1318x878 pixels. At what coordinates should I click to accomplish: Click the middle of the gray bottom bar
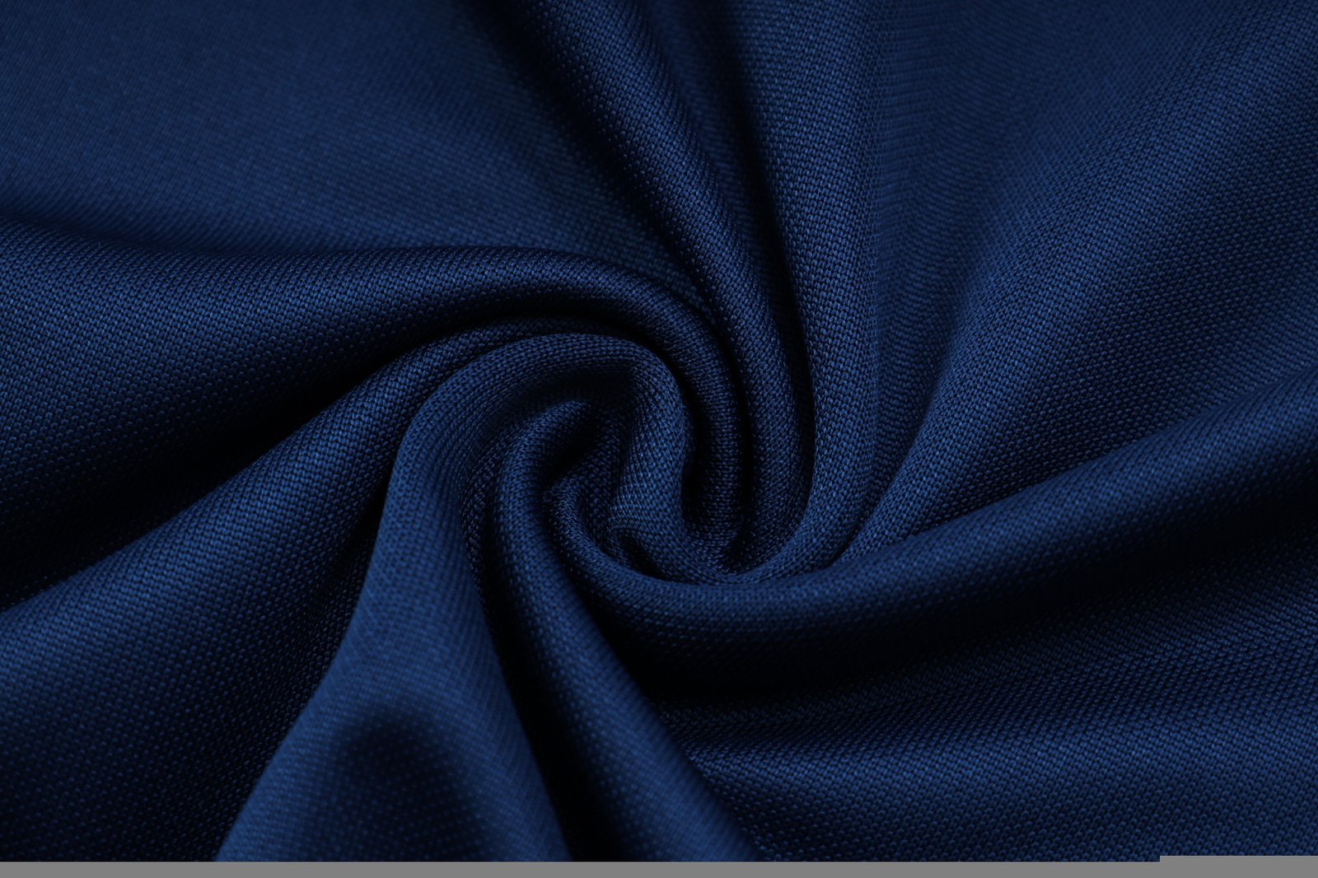tap(659, 870)
